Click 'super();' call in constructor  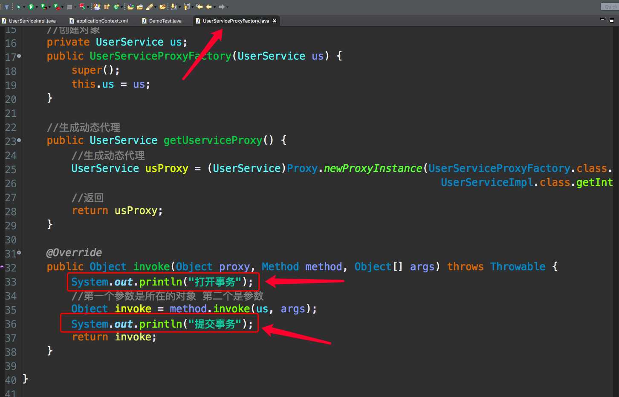coord(96,70)
